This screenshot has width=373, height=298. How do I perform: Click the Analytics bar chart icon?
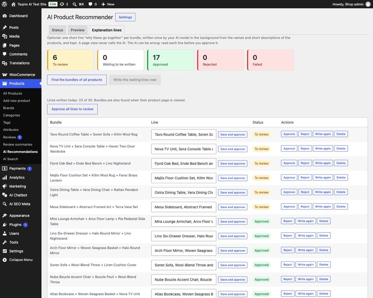click(x=5, y=177)
